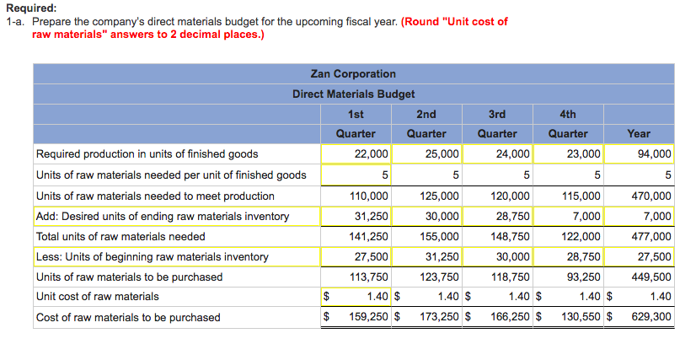696x344 pixels.
Task: Click 'Unit cost of raw materials' row label
Action: coord(97,297)
